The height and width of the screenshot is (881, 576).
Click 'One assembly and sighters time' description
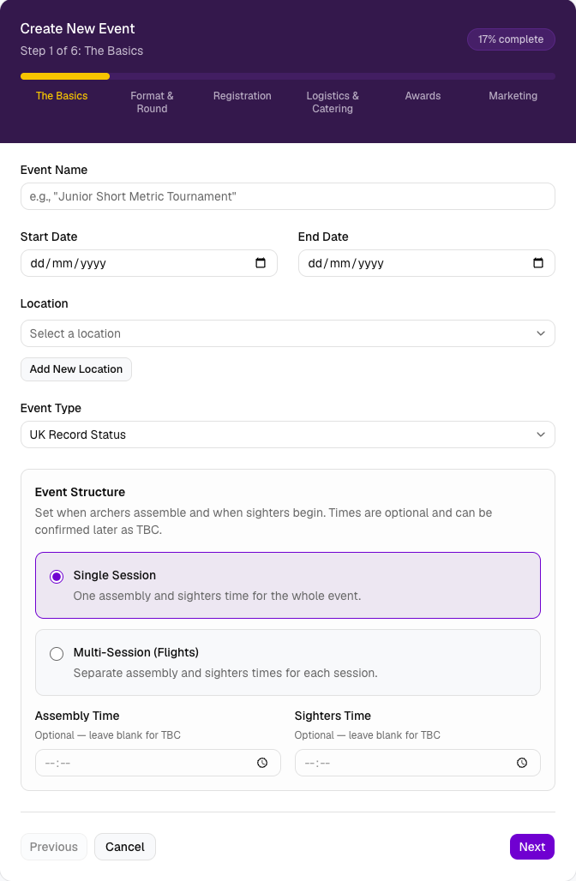click(x=218, y=596)
